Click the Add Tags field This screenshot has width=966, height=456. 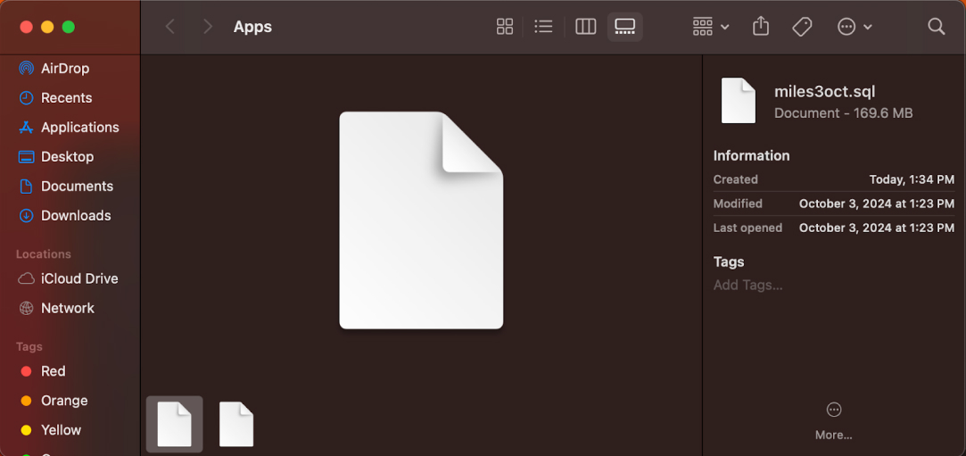[x=747, y=286]
